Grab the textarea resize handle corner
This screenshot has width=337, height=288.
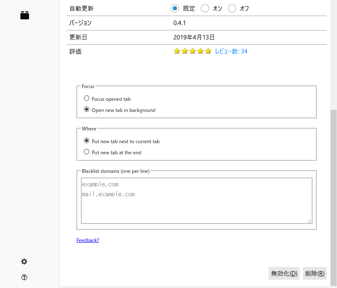pos(309,221)
